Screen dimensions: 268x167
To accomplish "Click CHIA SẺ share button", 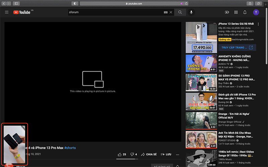I will point(149,154).
